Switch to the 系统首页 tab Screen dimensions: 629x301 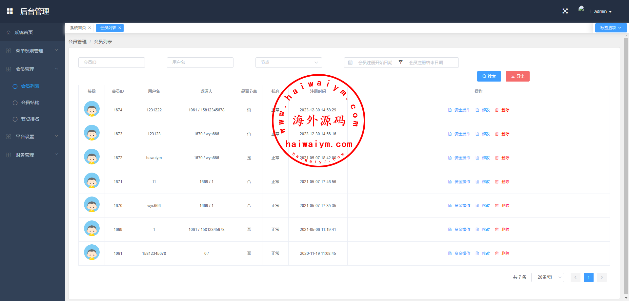point(78,28)
